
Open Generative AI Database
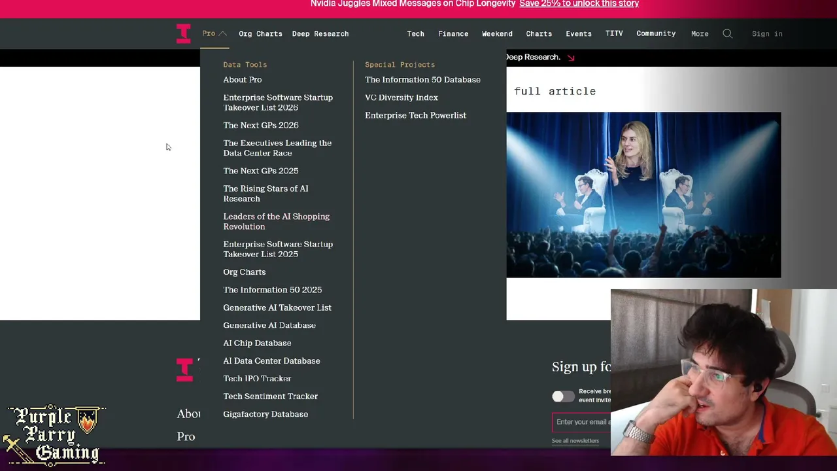click(x=269, y=325)
